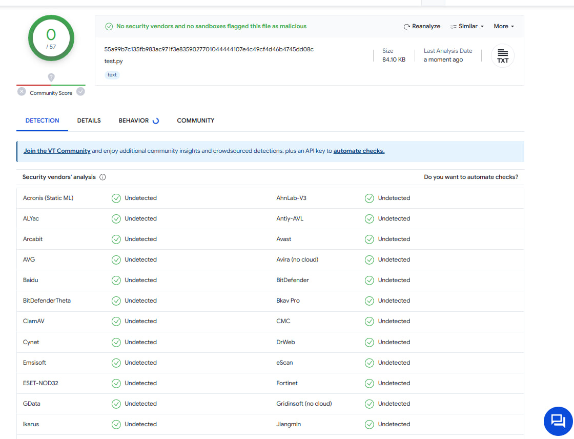Click the AhnLab-V3 undetected check icon
This screenshot has width=574, height=439.
[370, 198]
